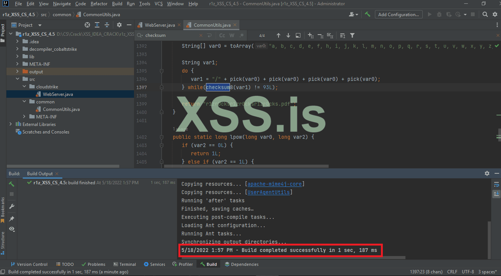
Task: Toggle Words (W) option in search bar
Action: [x=232, y=35]
